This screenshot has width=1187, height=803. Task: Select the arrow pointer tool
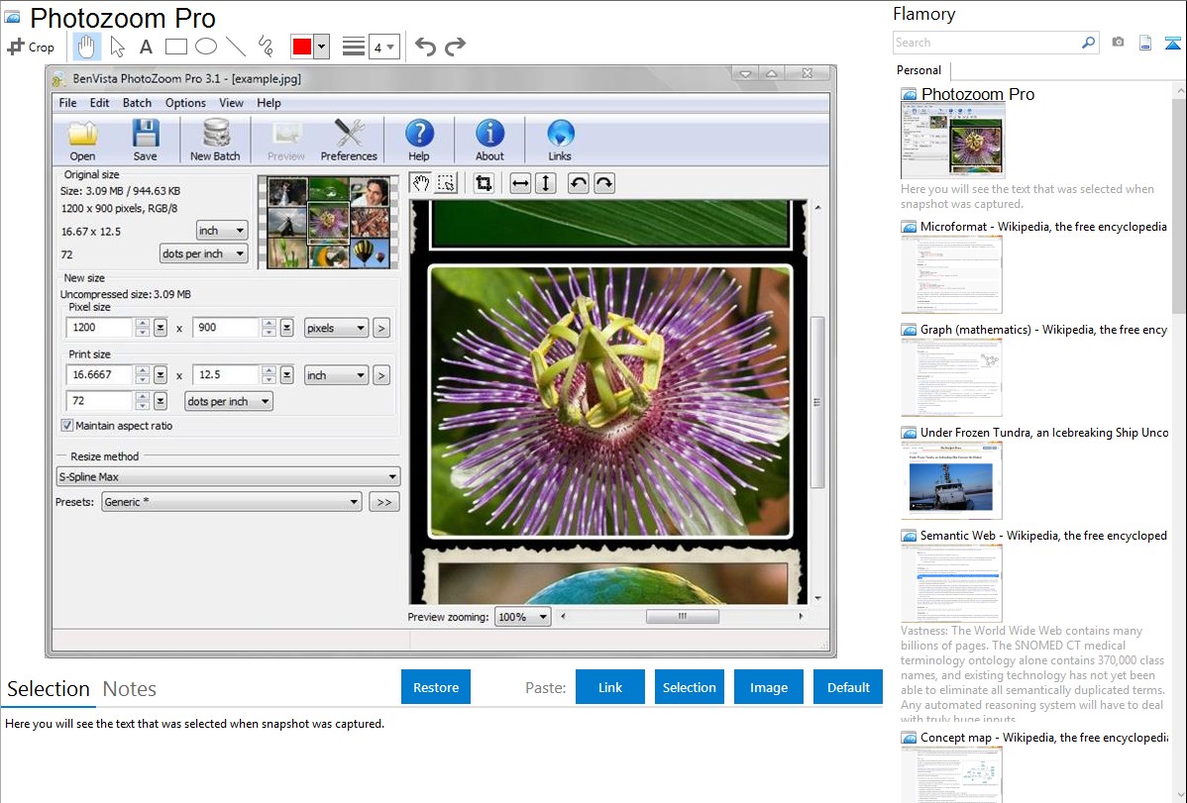117,47
